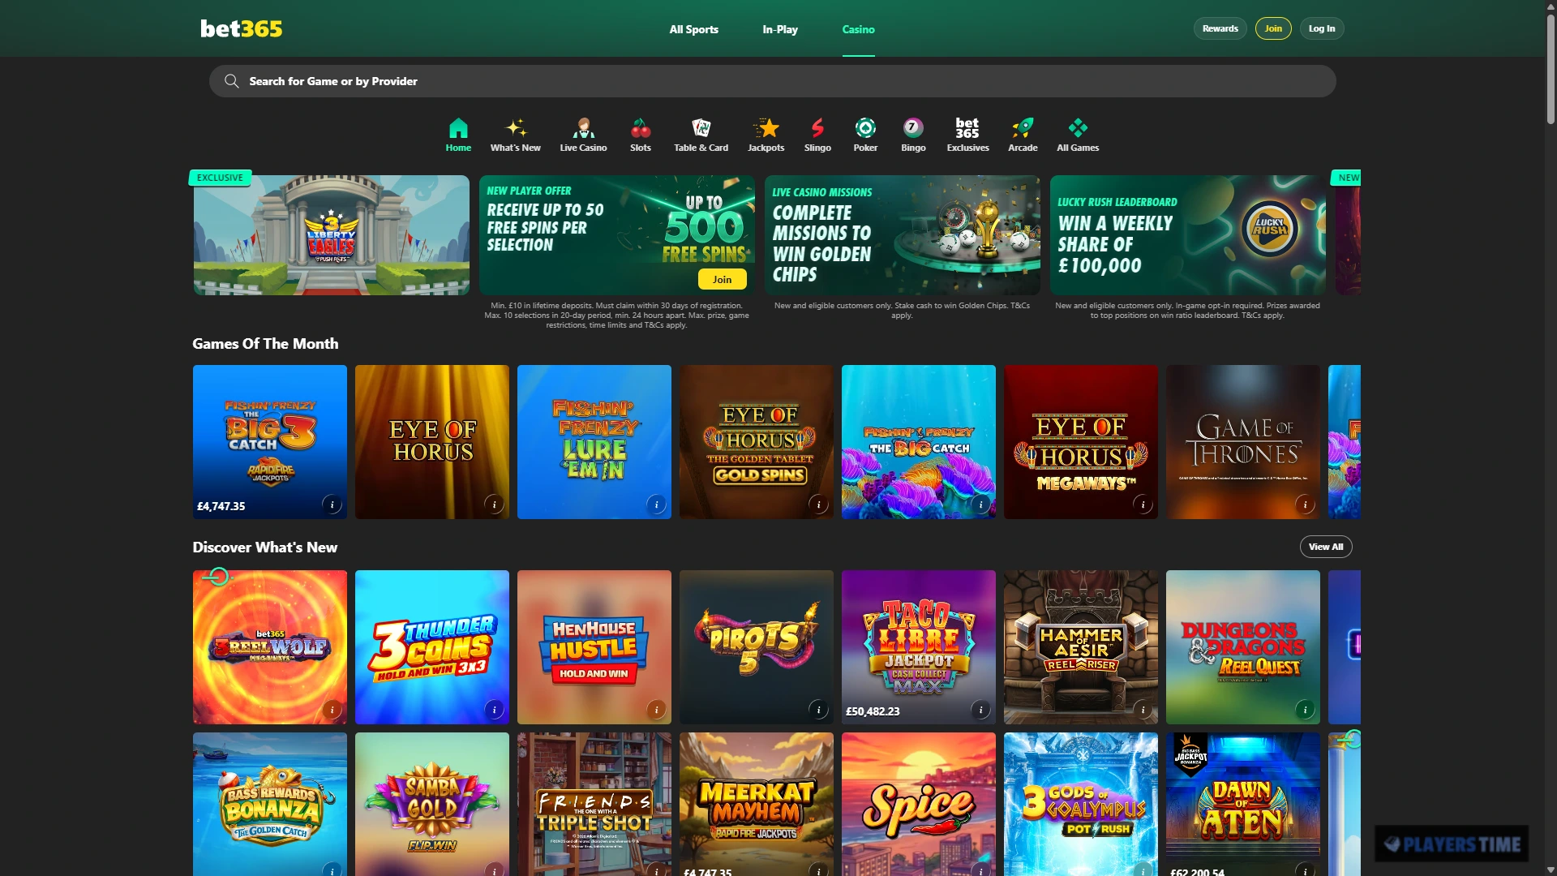The image size is (1557, 876).
Task: Click Join on free spins banner
Action: click(x=722, y=279)
